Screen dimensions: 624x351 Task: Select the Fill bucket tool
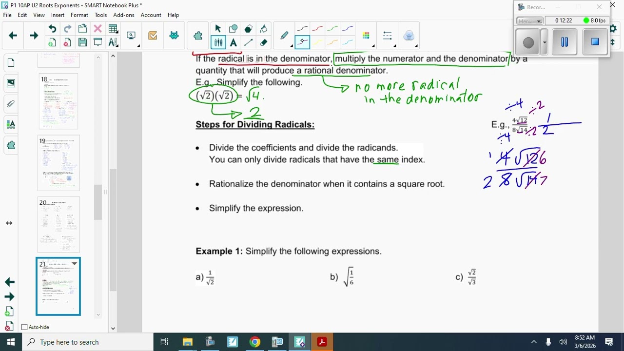[x=263, y=29]
